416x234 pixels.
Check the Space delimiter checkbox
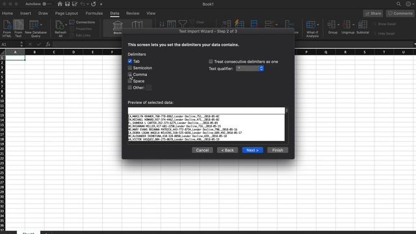(130, 81)
